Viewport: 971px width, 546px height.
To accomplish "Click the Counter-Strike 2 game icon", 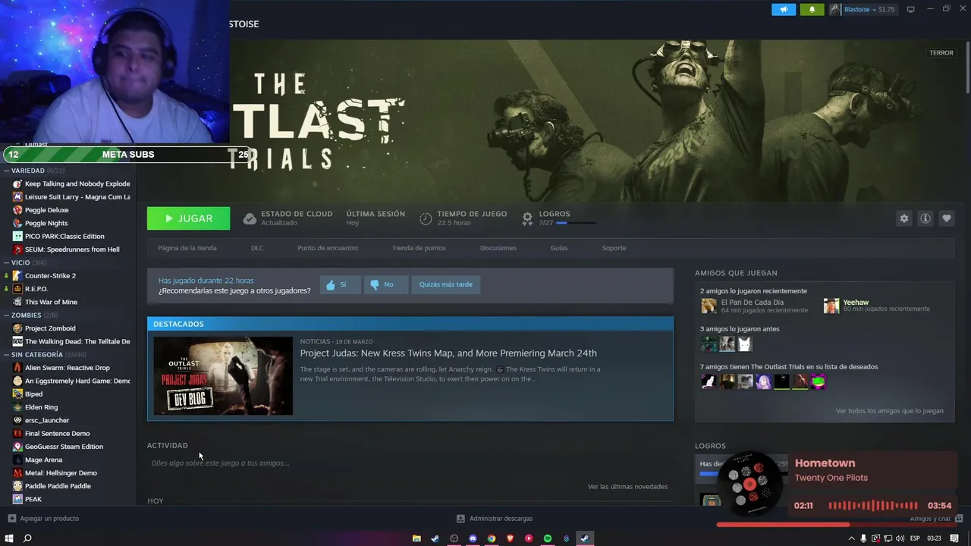I will click(17, 276).
